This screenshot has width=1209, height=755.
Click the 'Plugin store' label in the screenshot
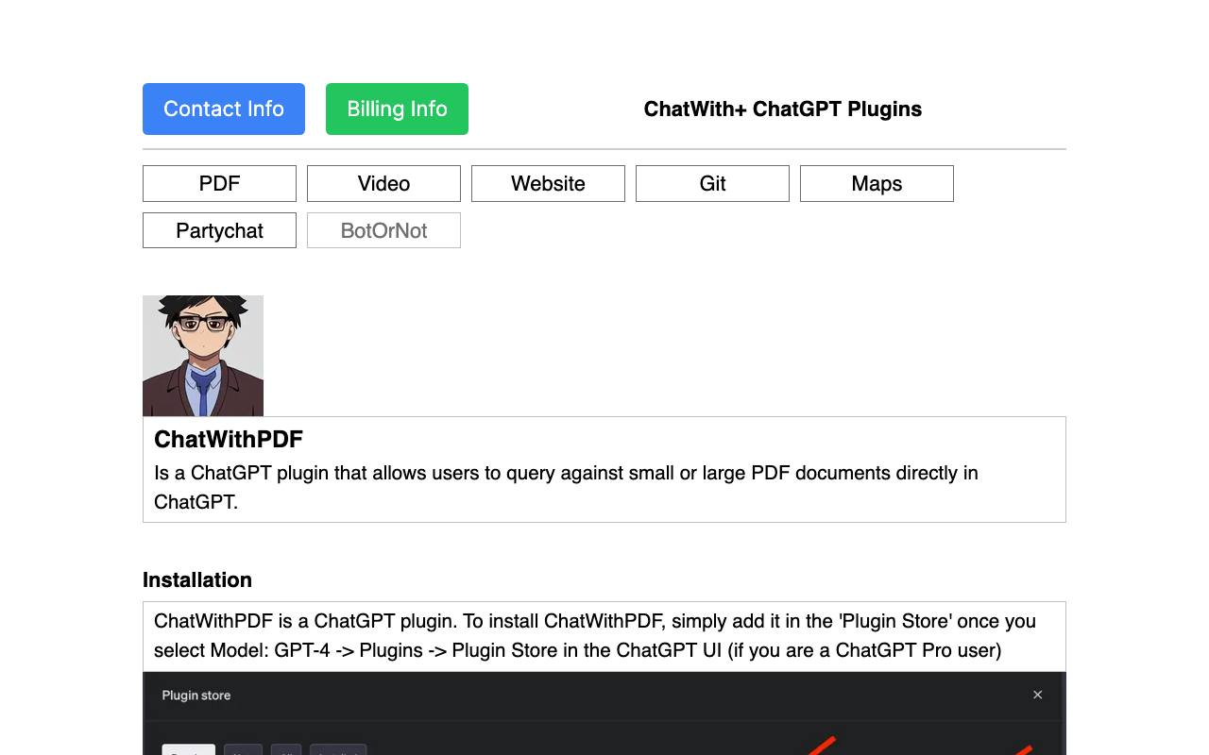pyautogui.click(x=196, y=696)
